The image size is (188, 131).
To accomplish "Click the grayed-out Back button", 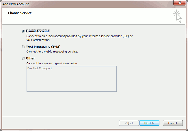I will [128, 123].
